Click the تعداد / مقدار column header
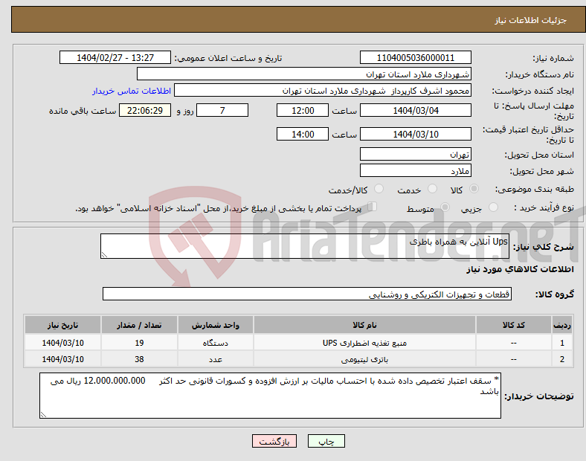 [139, 325]
